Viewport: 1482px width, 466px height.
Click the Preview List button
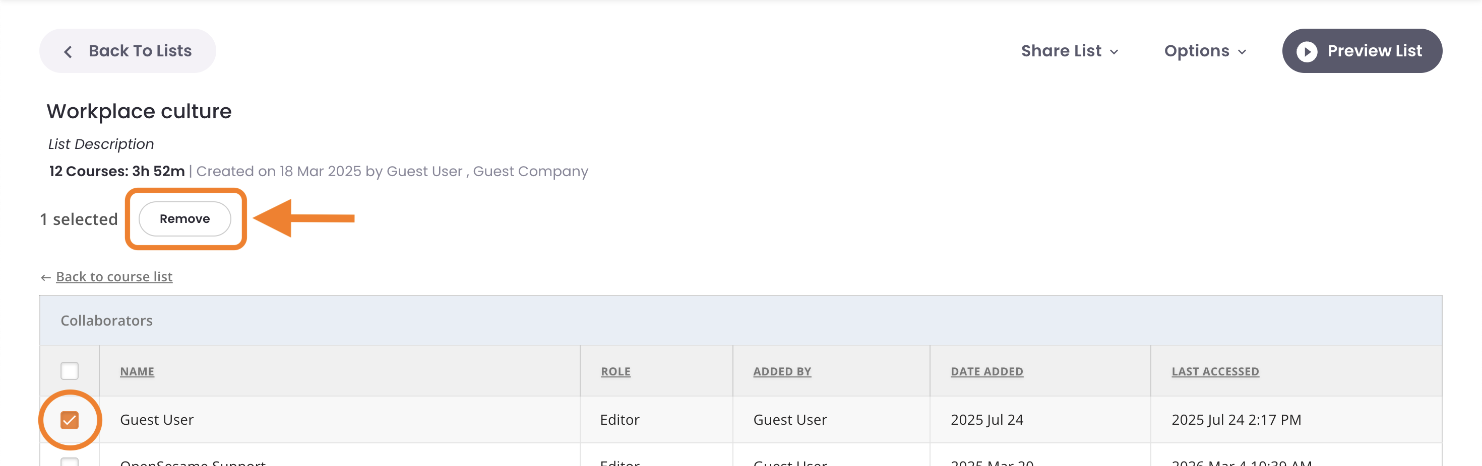pyautogui.click(x=1362, y=50)
